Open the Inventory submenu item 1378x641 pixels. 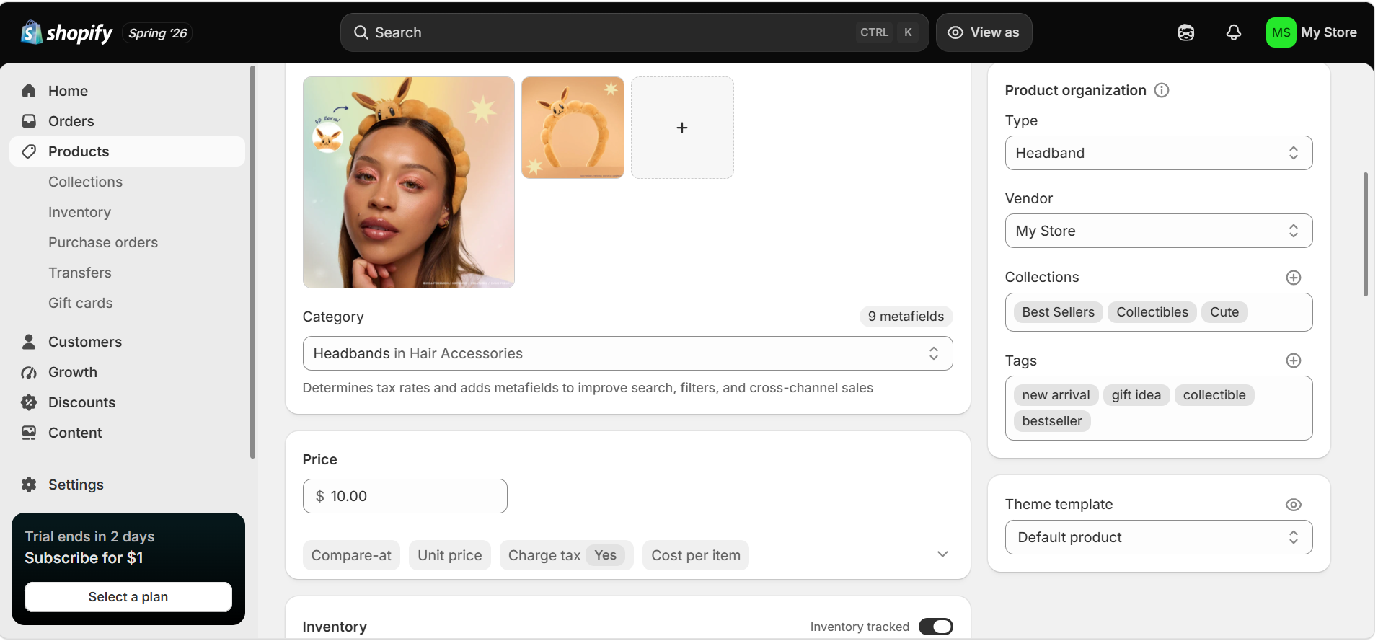79,212
